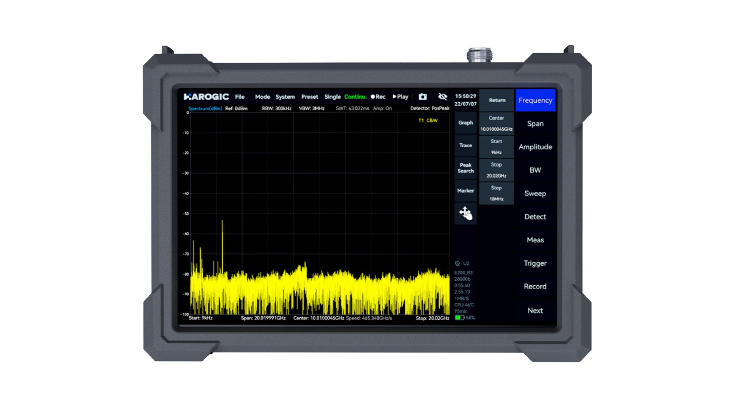
Task: Tap the drag/move hand gesture icon
Action: coord(466,213)
